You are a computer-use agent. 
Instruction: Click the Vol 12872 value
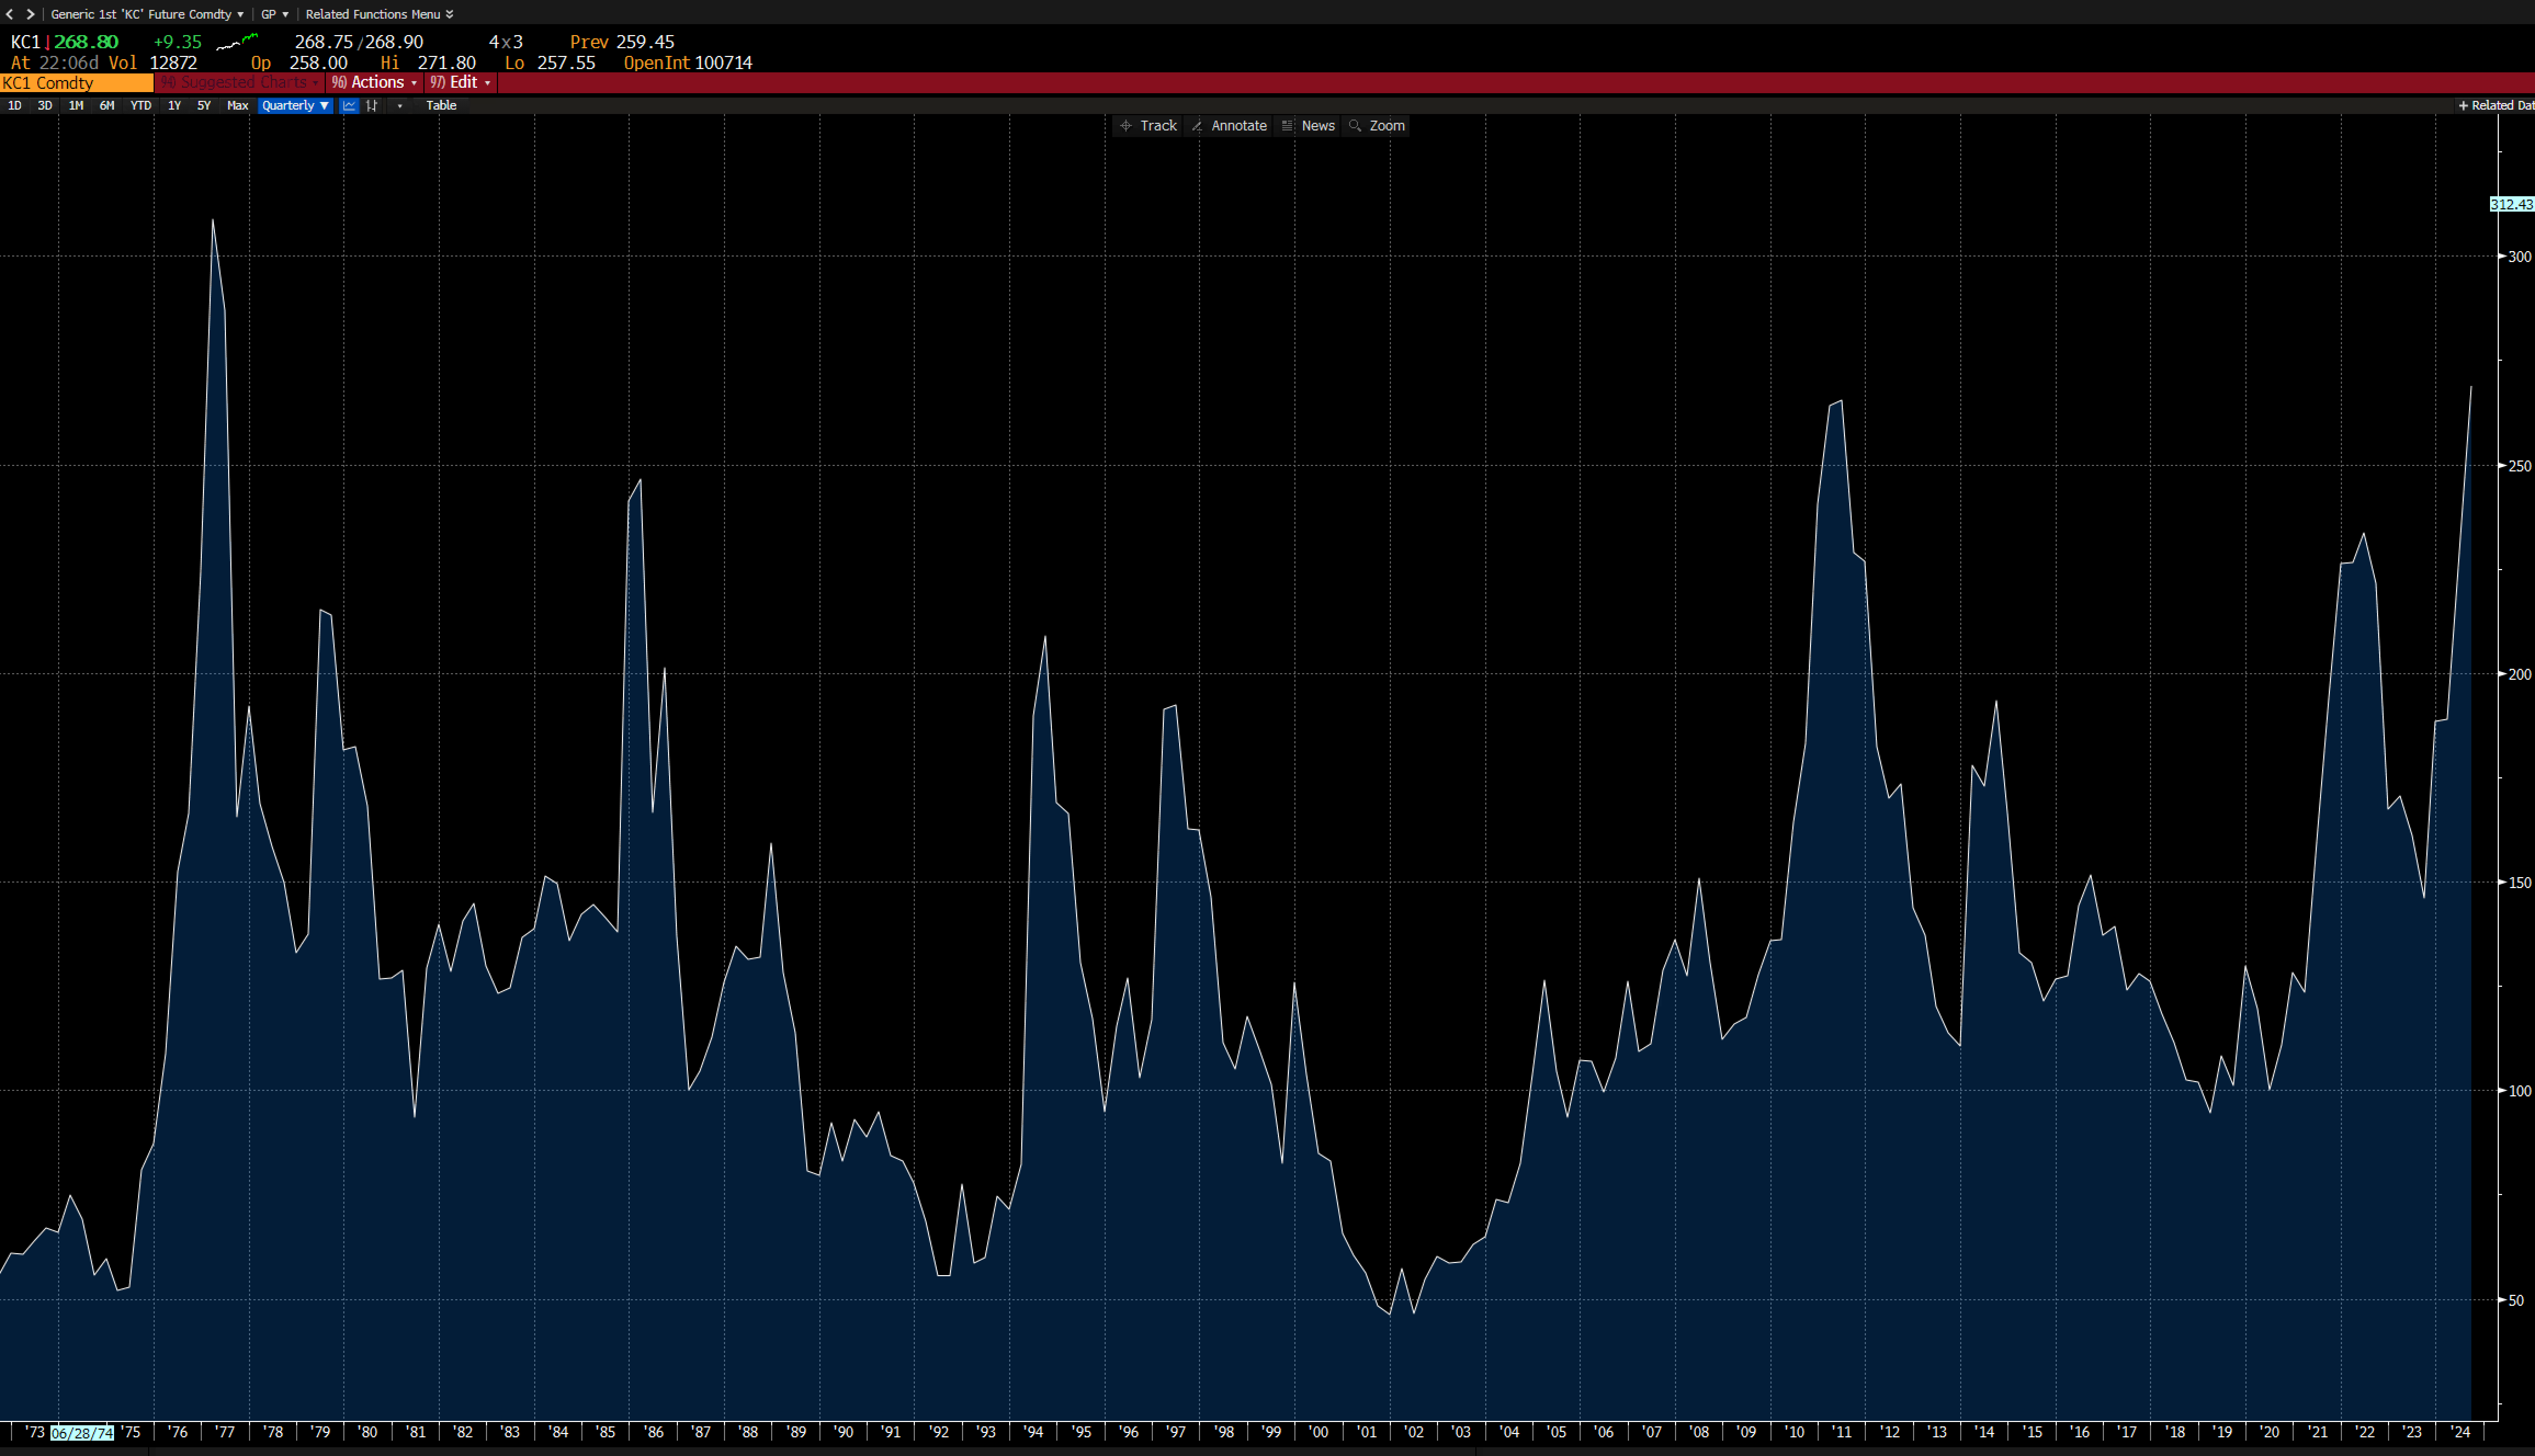[152, 63]
